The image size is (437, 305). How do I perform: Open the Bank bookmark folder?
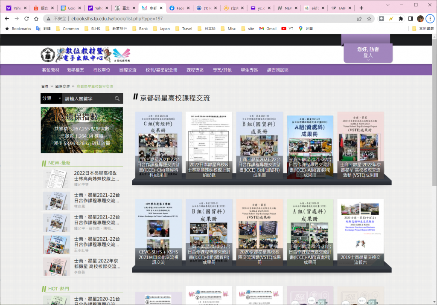140,29
